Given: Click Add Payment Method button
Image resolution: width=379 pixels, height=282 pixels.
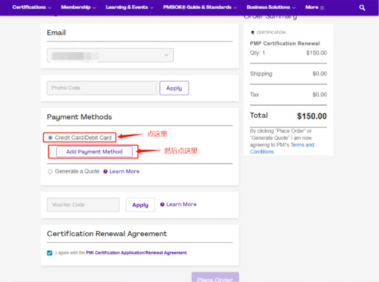Looking at the screenshot, I should [x=94, y=152].
